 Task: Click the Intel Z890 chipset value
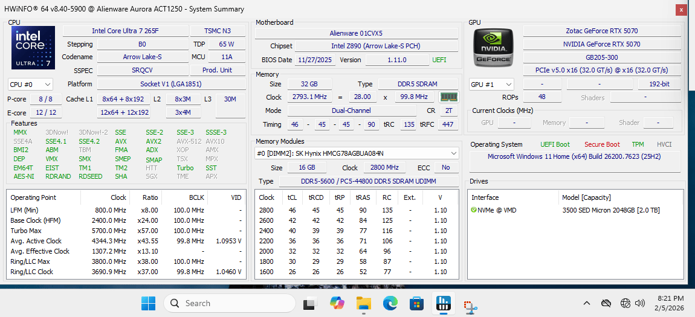(x=377, y=46)
